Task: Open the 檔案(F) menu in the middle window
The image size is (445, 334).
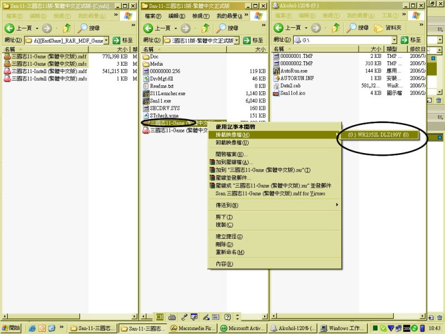Action: 153,16
